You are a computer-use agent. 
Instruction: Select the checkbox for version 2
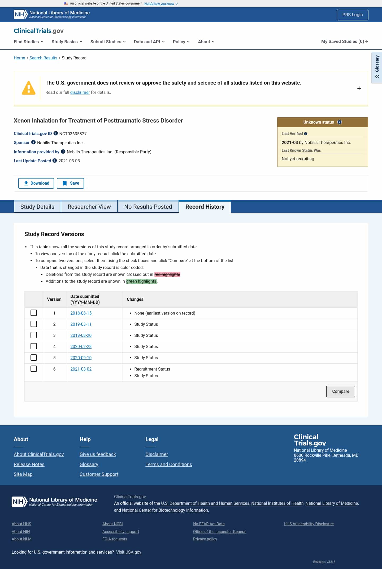(34, 324)
